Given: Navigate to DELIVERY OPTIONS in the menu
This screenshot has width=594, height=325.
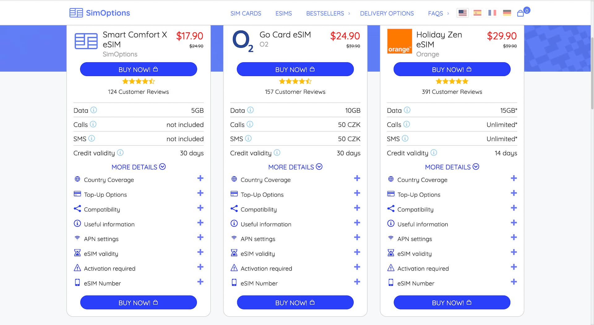Looking at the screenshot, I should [386, 13].
